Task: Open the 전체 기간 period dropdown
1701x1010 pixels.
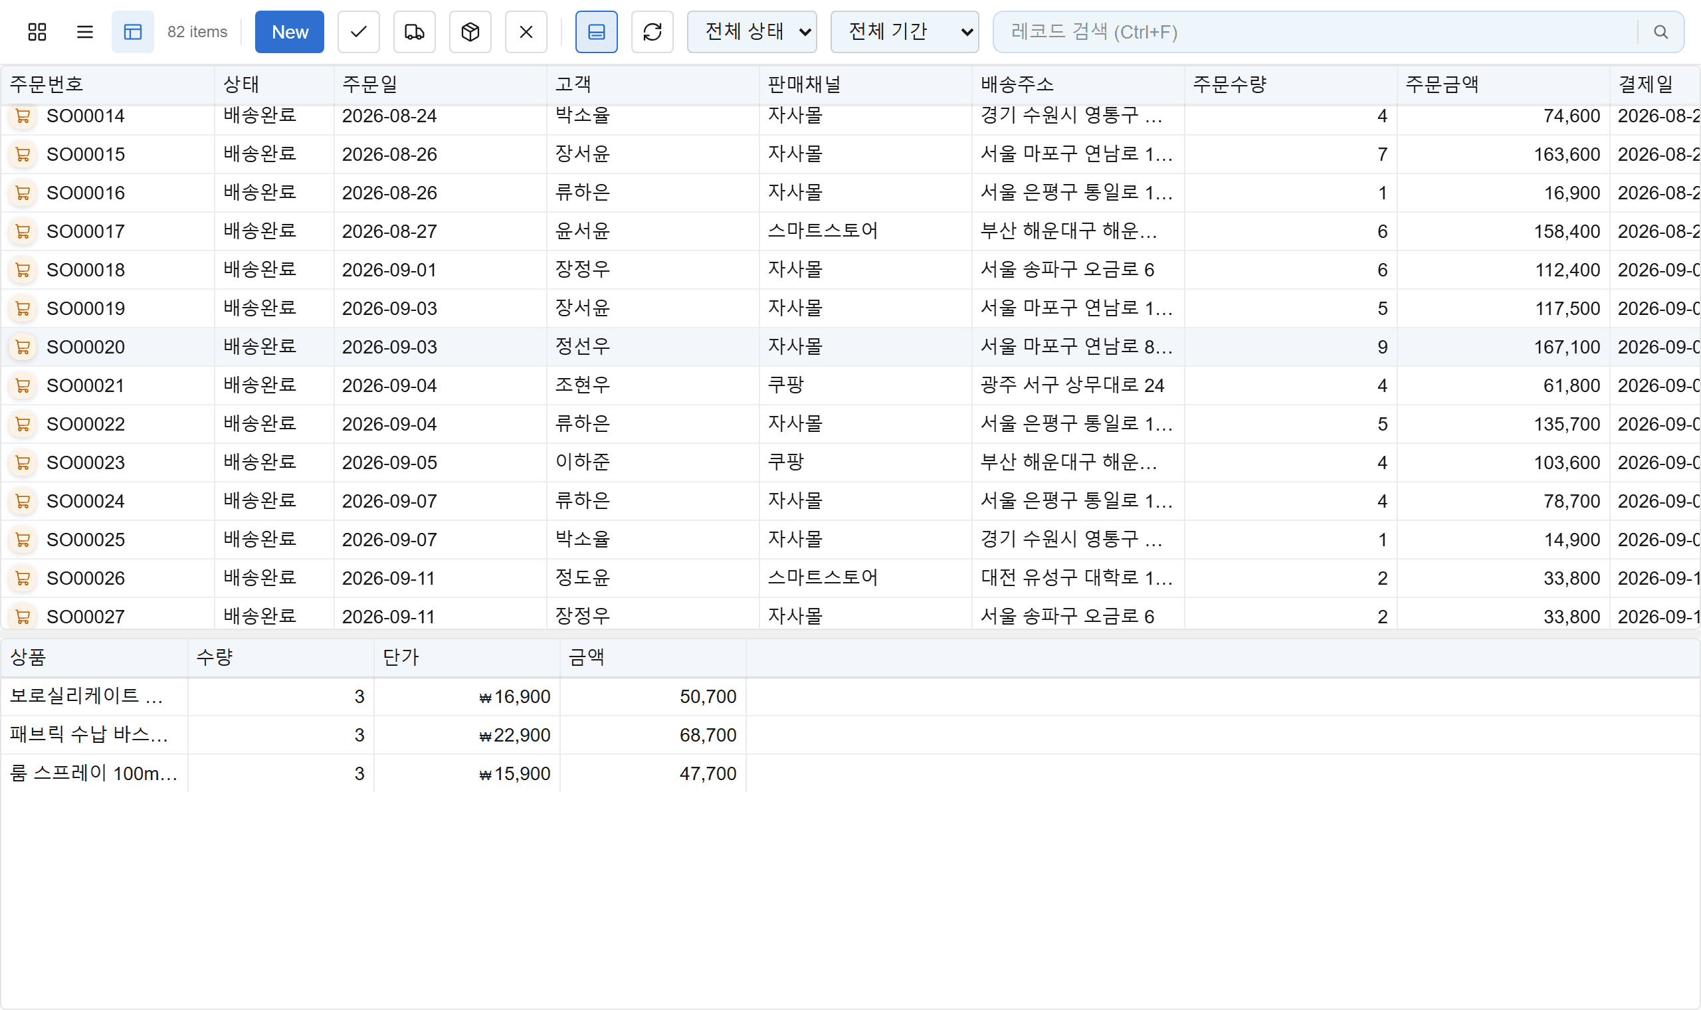Action: (904, 32)
